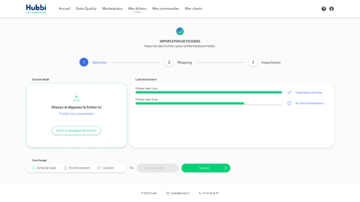Tick the Location checkbox

99,168
